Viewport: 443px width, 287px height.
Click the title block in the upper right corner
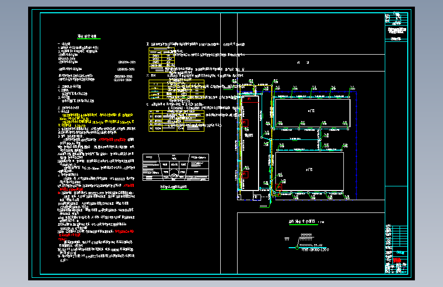397,27
